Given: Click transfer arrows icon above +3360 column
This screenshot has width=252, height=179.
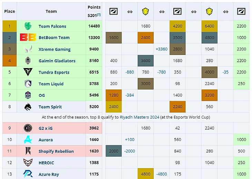Looking at the screenshot, I should 162,12.
